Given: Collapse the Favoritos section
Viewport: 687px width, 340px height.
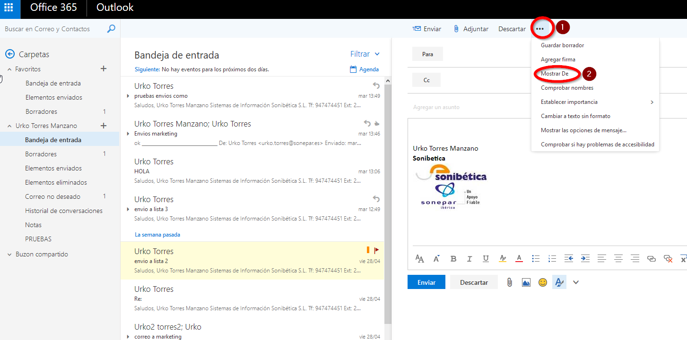Looking at the screenshot, I should (9, 69).
